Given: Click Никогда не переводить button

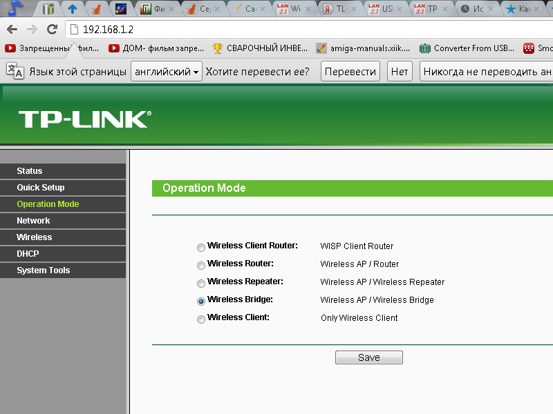Looking at the screenshot, I should (x=487, y=72).
